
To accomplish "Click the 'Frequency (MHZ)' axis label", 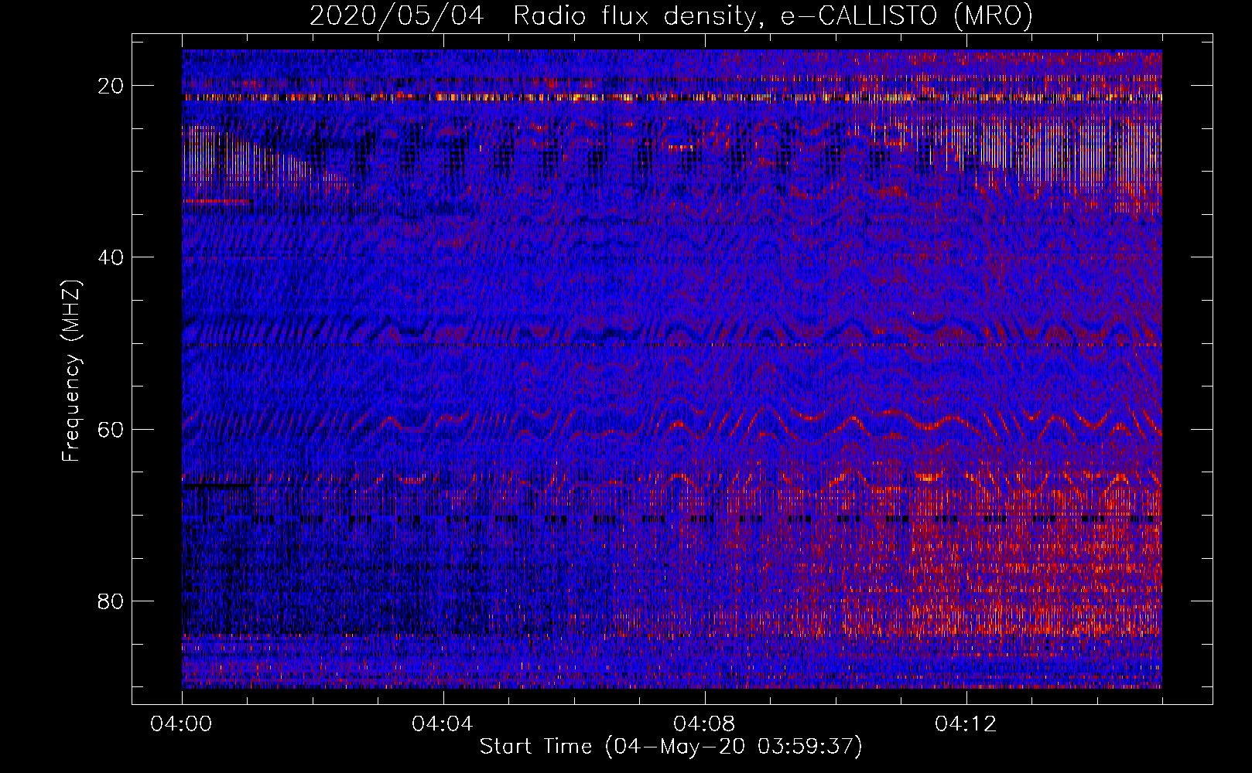I will pyautogui.click(x=71, y=371).
